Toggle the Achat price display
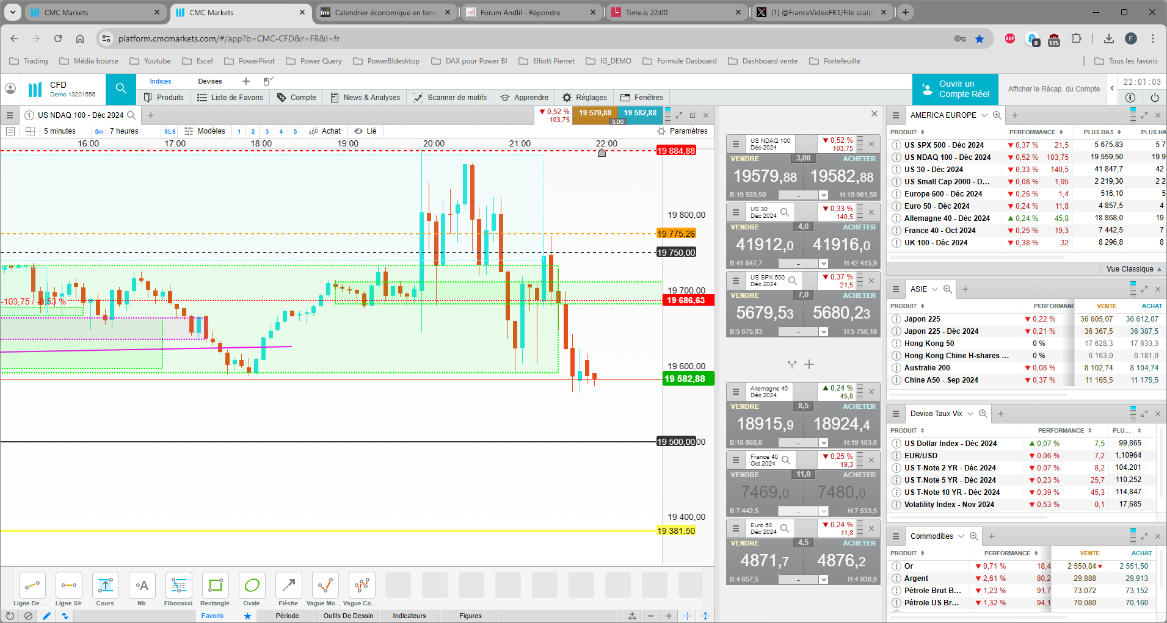This screenshot has width=1167, height=623. [325, 131]
